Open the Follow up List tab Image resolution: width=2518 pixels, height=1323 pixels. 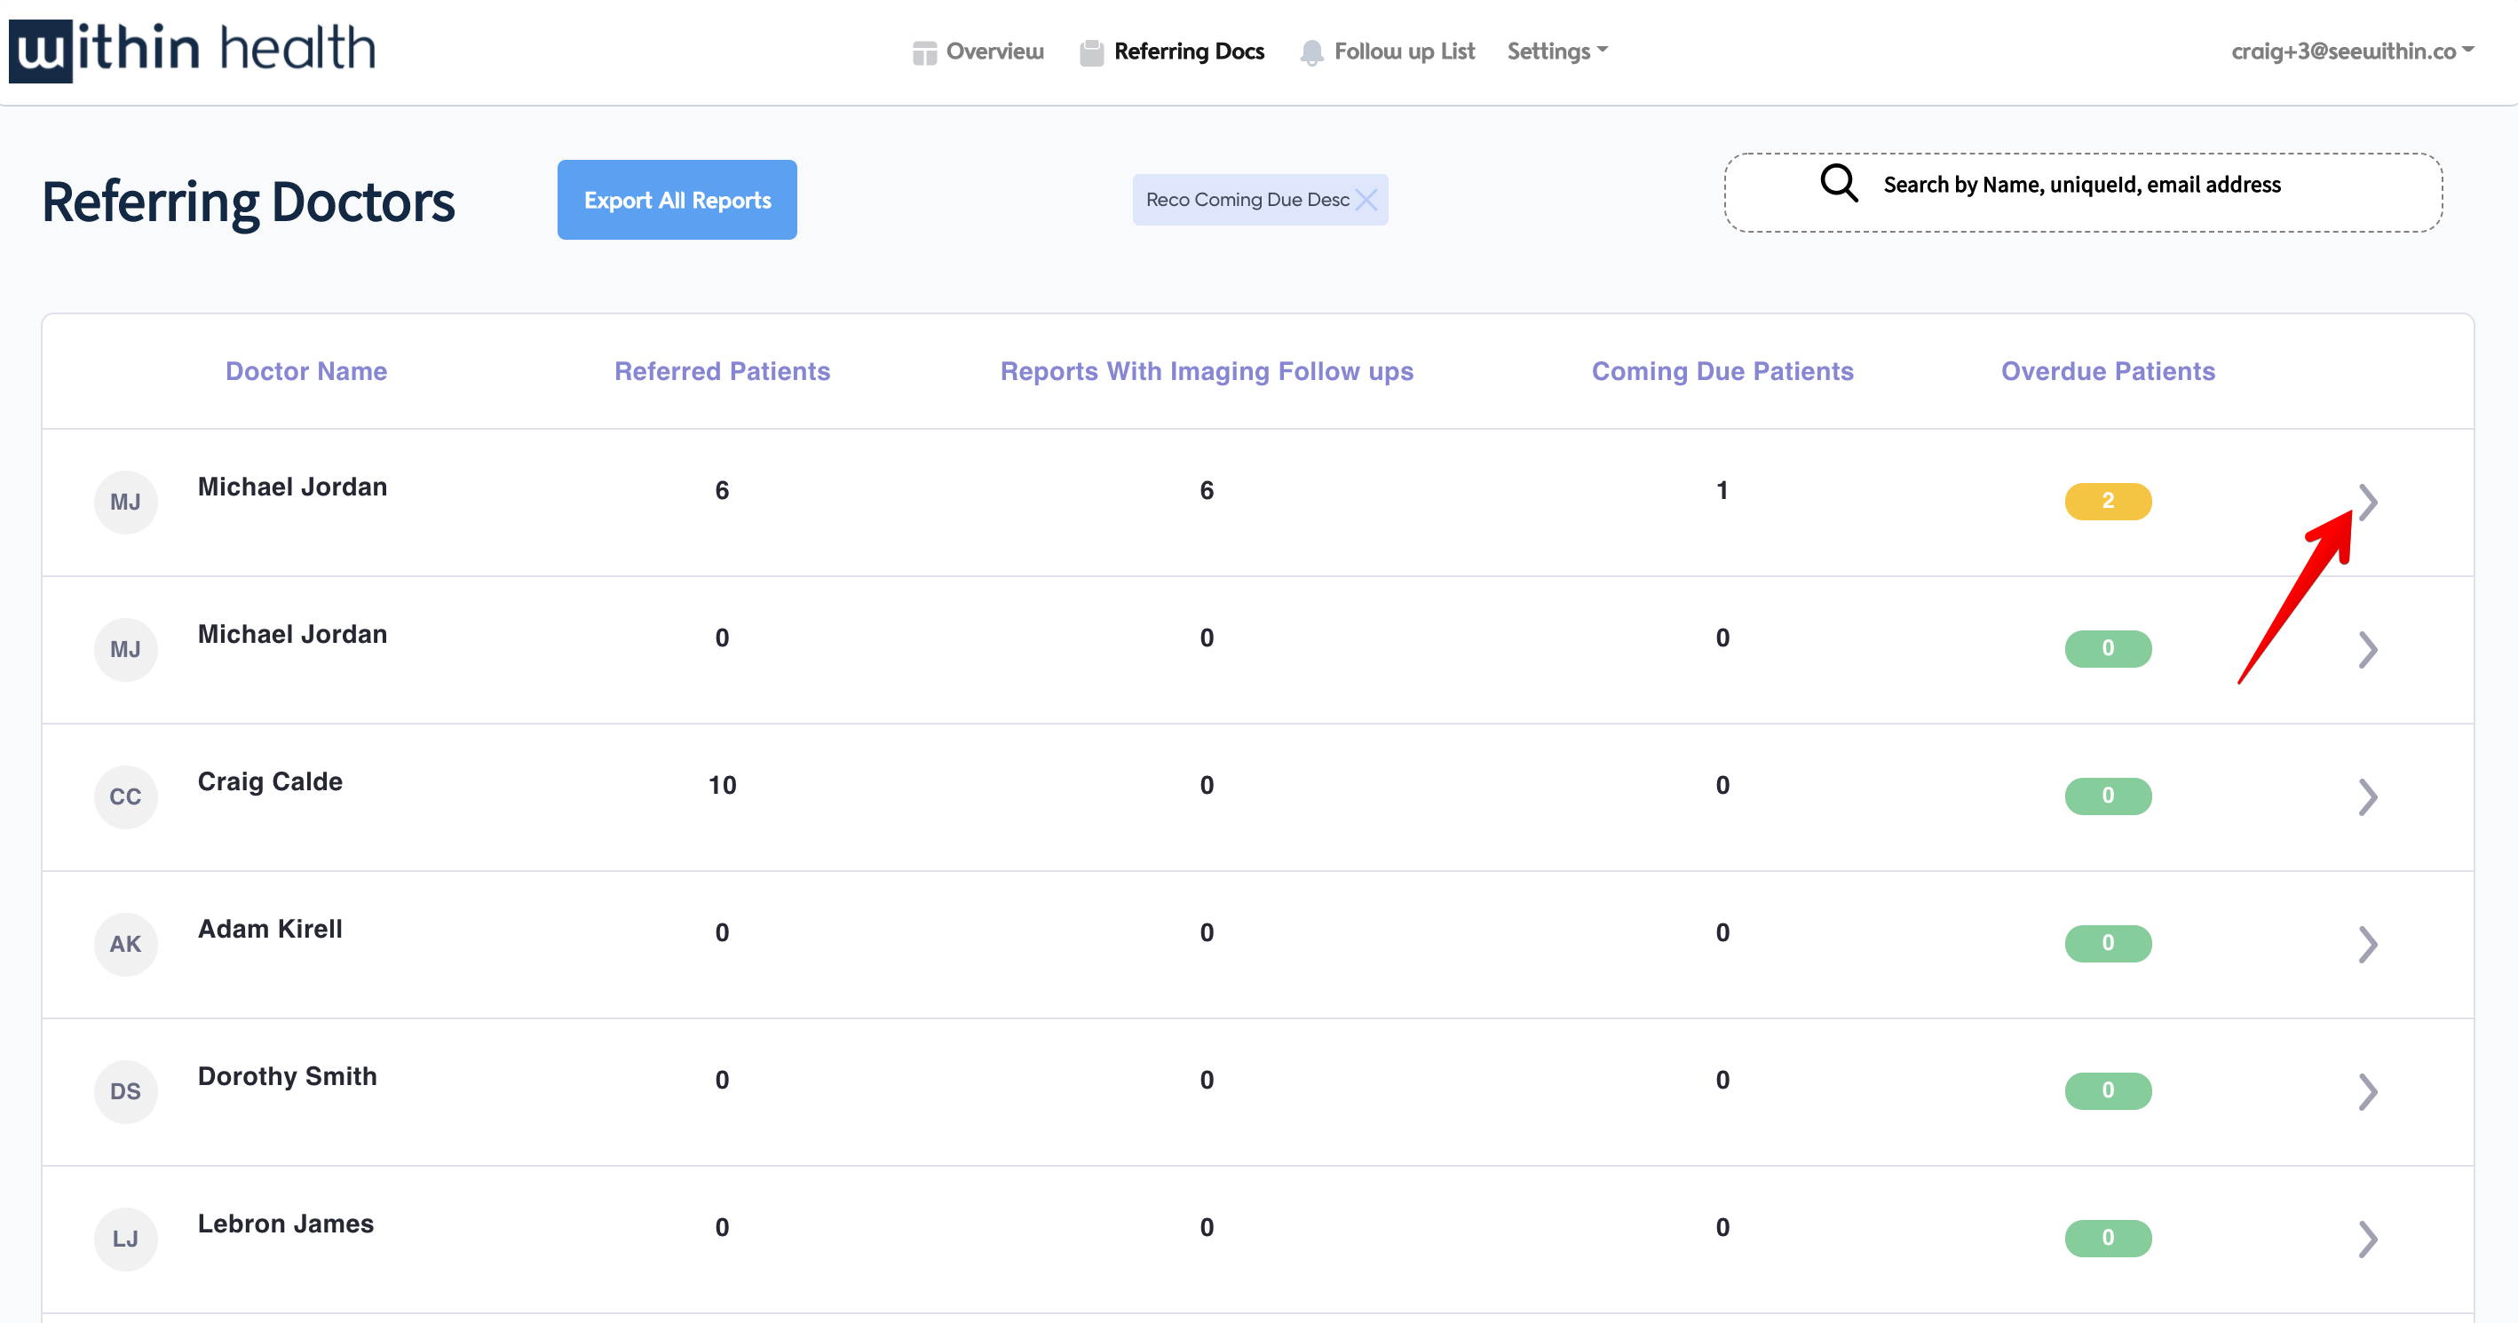coord(1387,51)
